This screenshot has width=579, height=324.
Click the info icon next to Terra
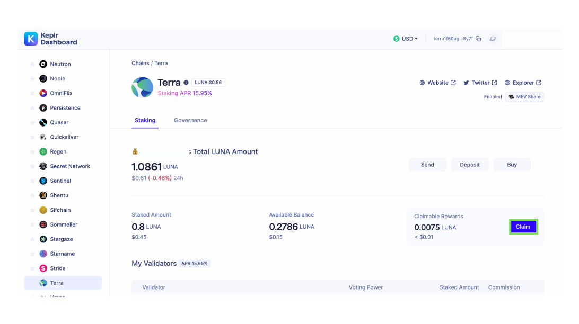coord(186,83)
